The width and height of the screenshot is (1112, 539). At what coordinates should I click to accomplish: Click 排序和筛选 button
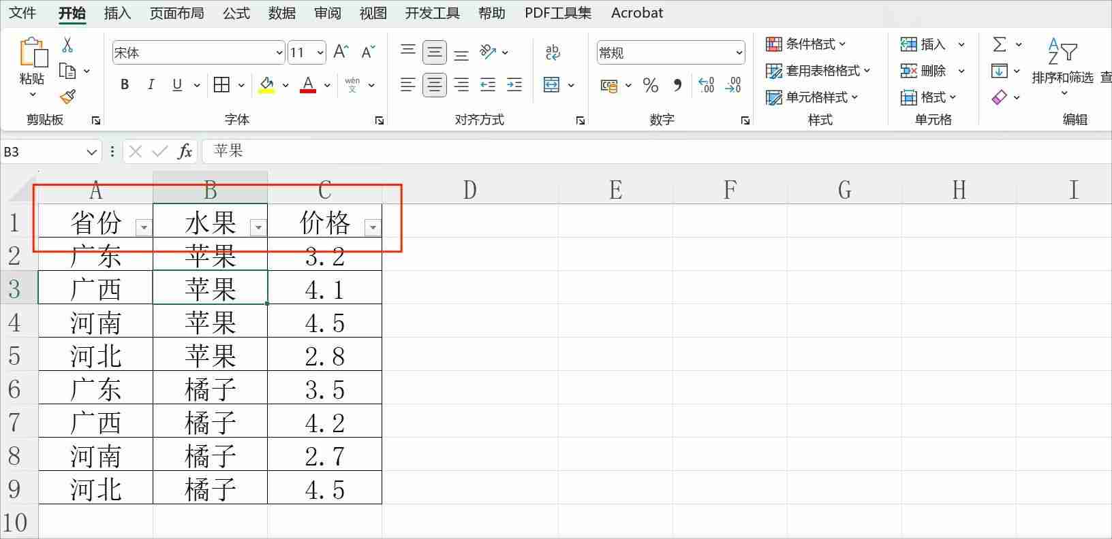pyautogui.click(x=1062, y=65)
